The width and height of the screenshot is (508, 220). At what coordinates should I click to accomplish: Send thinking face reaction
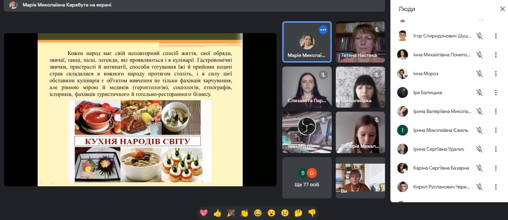[299, 213]
